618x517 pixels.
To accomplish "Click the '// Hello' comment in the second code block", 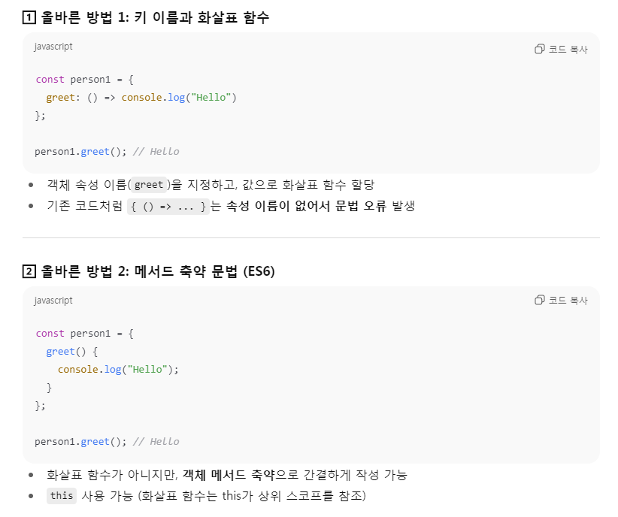I will click(156, 442).
